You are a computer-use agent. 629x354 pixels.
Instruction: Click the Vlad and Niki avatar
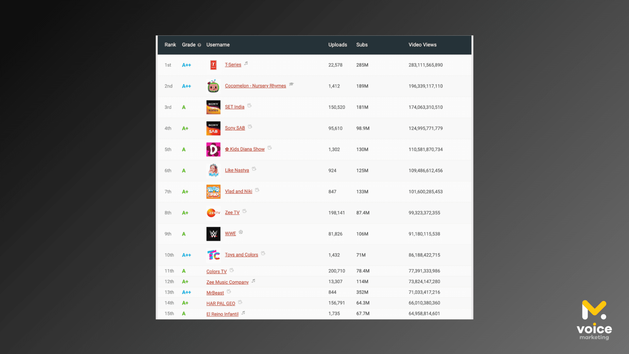(x=213, y=192)
